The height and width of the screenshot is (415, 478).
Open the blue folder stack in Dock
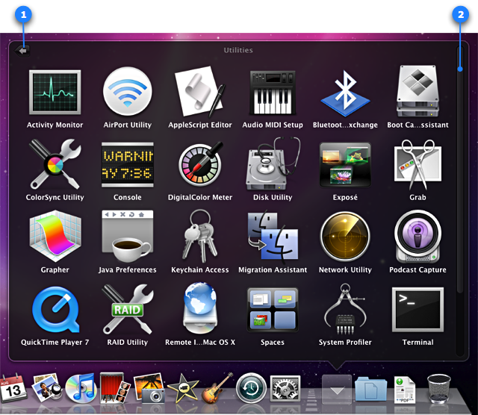[370, 390]
